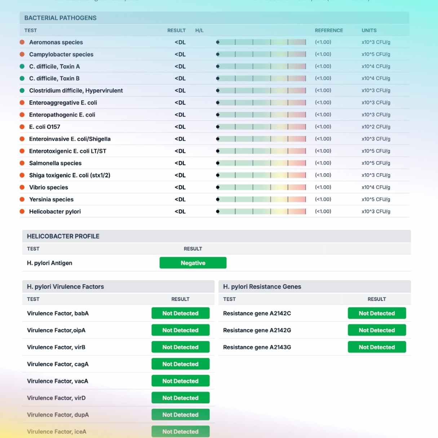The width and height of the screenshot is (438, 438).
Task: Click Not Detected badge for Virulence Factor, vacA
Action: 180,381
